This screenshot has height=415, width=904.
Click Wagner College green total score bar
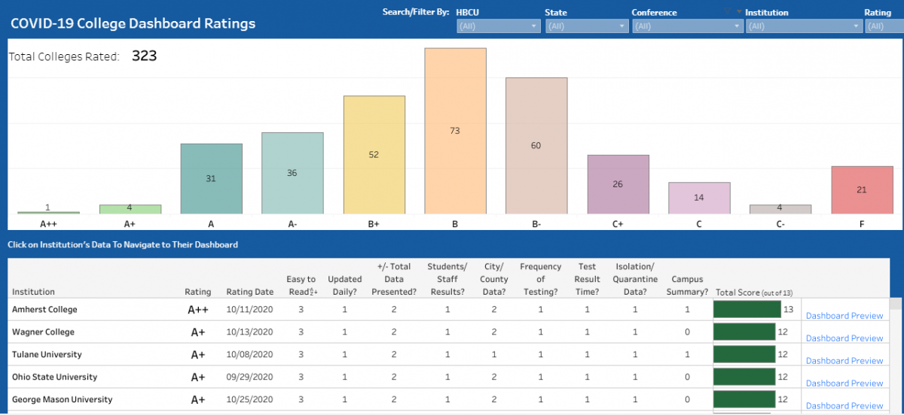tap(744, 332)
